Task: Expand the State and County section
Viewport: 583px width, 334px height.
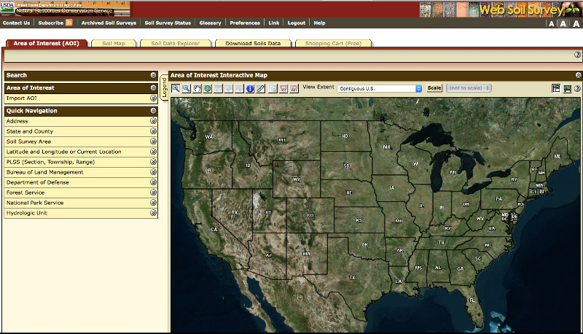Action: coord(153,131)
